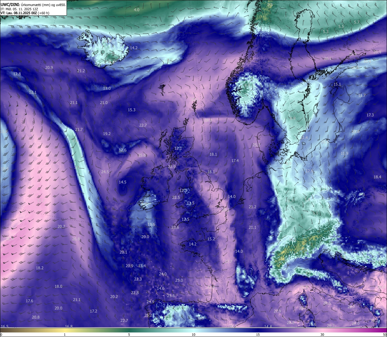The height and width of the screenshot is (337, 387).
Task: Click the map value 14.5 west of Ireland
Action: (122, 182)
